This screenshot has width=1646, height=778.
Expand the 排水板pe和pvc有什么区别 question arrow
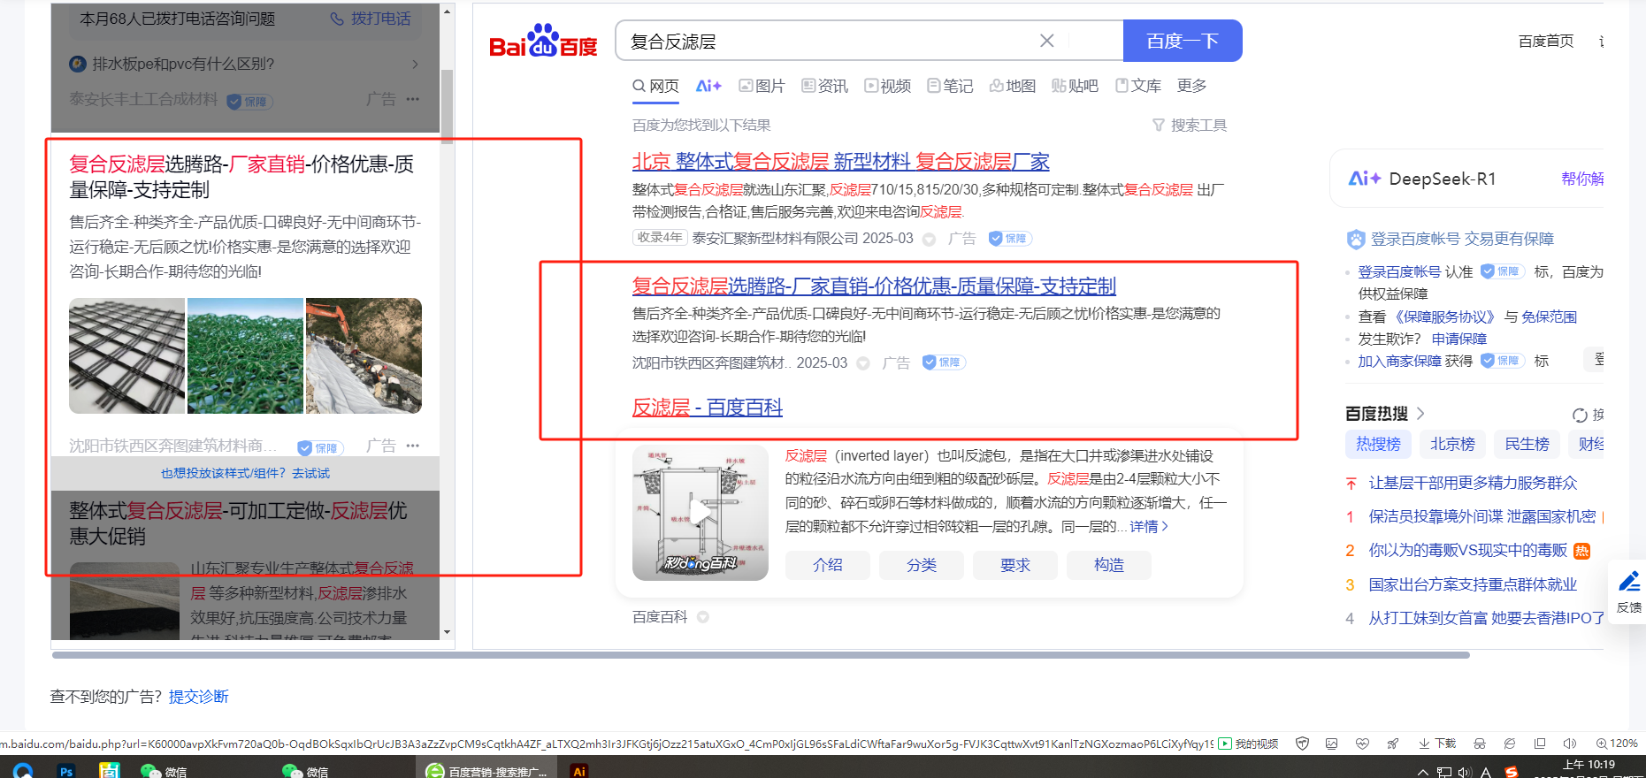[415, 65]
